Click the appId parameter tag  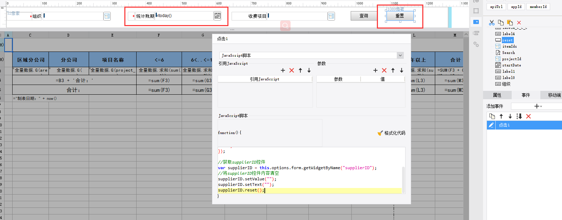pos(516,7)
